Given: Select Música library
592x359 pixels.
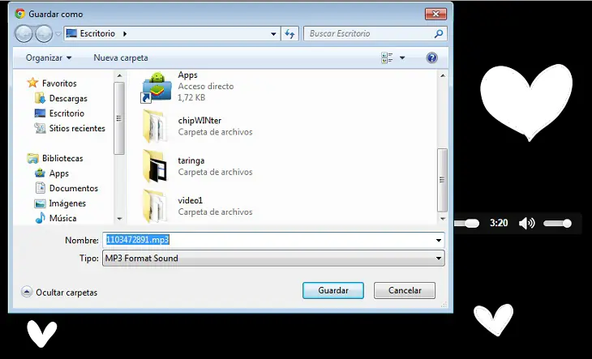Looking at the screenshot, I should (62, 218).
